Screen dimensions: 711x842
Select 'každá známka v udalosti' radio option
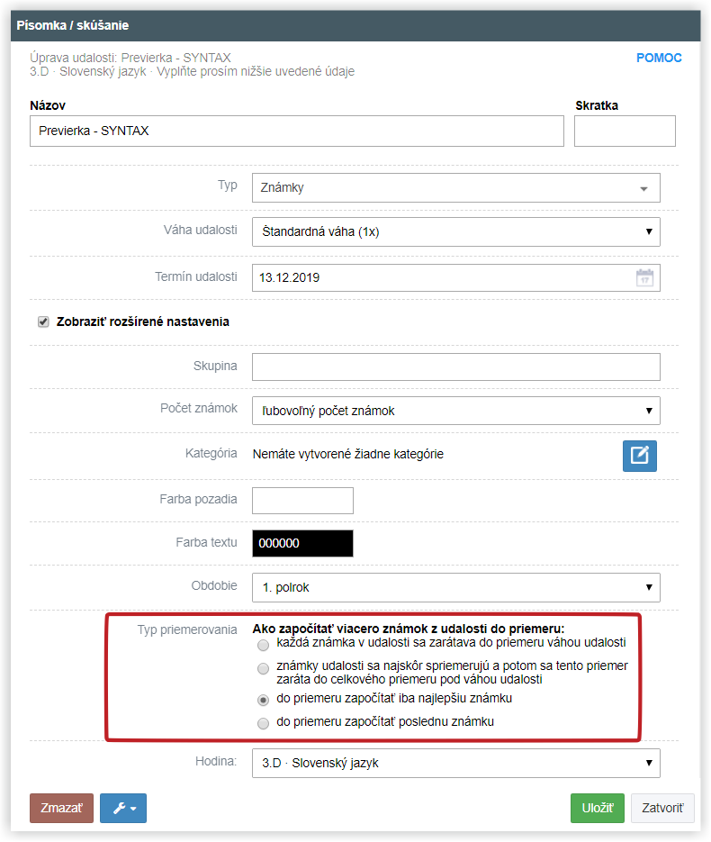263,645
